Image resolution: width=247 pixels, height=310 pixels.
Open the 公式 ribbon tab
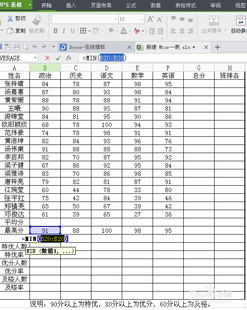(x=131, y=5)
